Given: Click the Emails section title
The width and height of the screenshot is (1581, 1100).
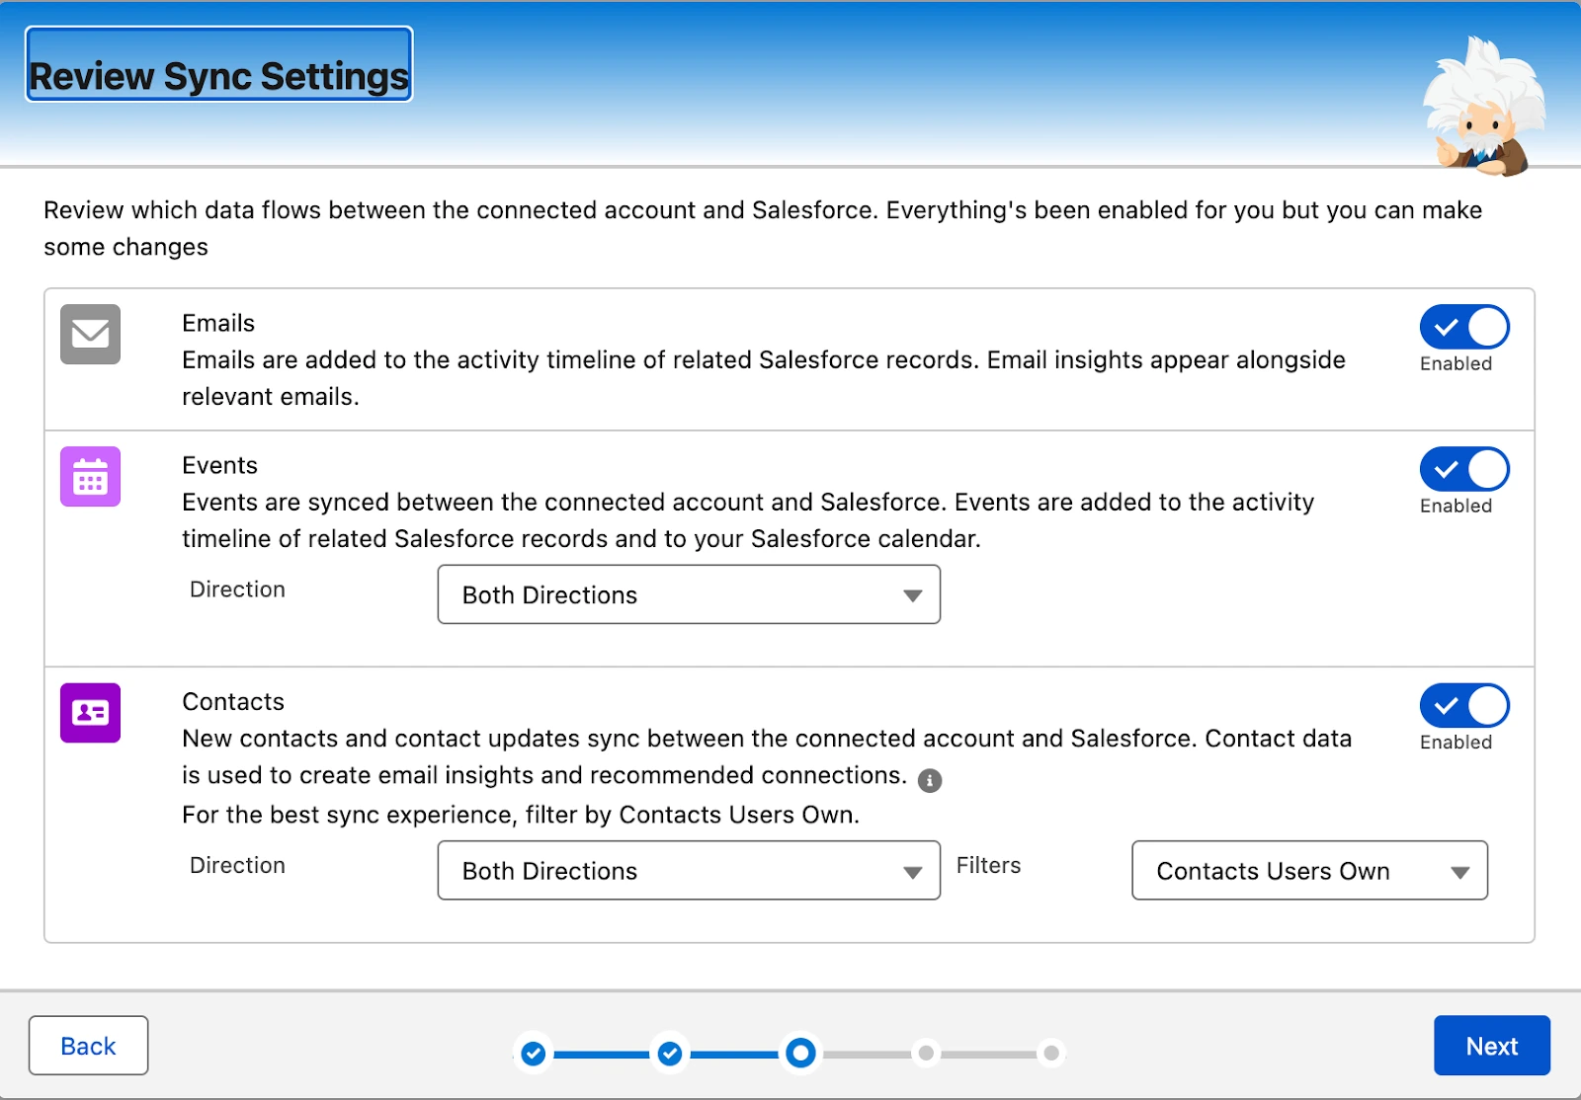Looking at the screenshot, I should (x=218, y=323).
